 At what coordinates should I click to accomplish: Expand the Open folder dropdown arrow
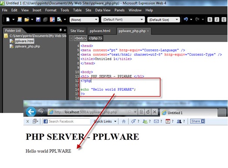(32, 19)
